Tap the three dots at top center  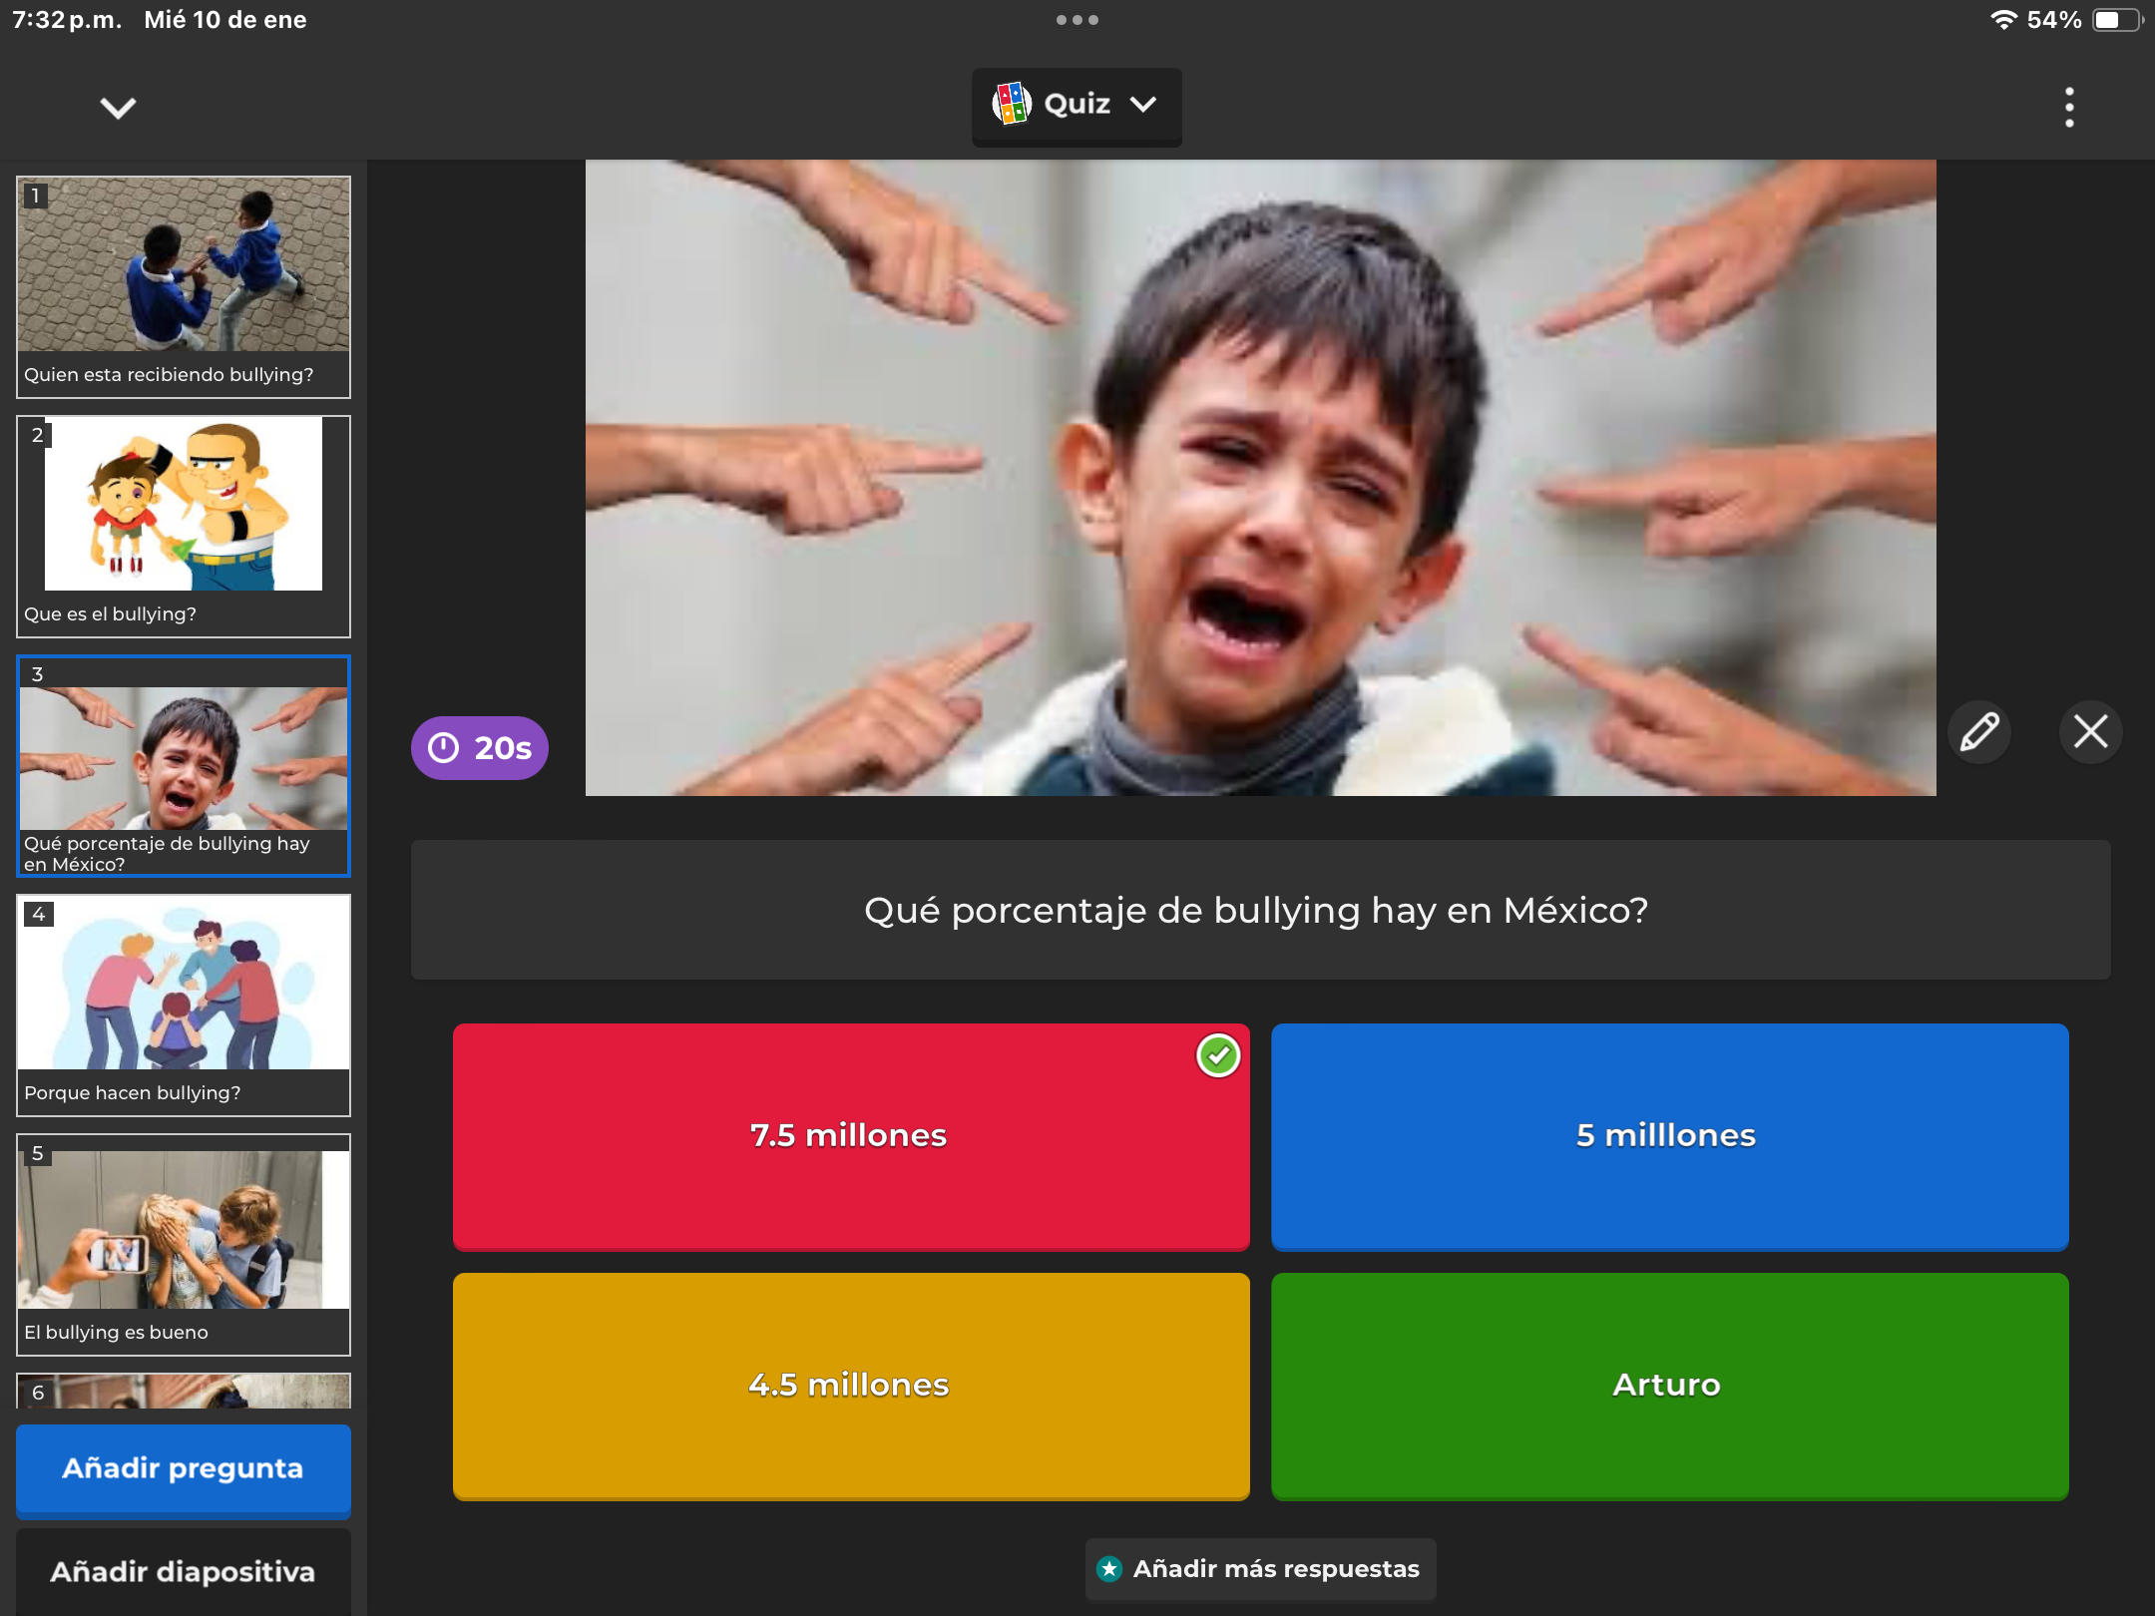tap(1077, 20)
